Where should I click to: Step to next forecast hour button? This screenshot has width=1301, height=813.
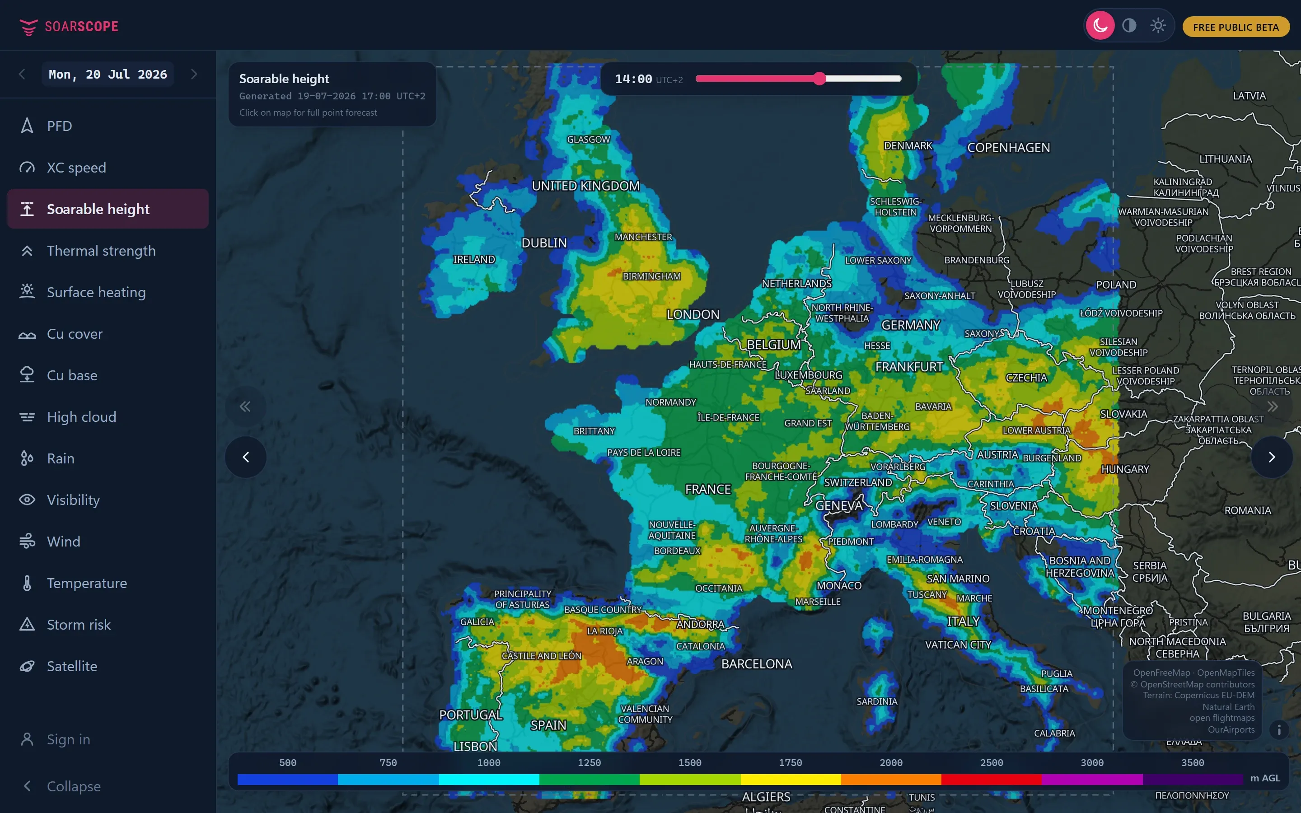click(x=1272, y=457)
